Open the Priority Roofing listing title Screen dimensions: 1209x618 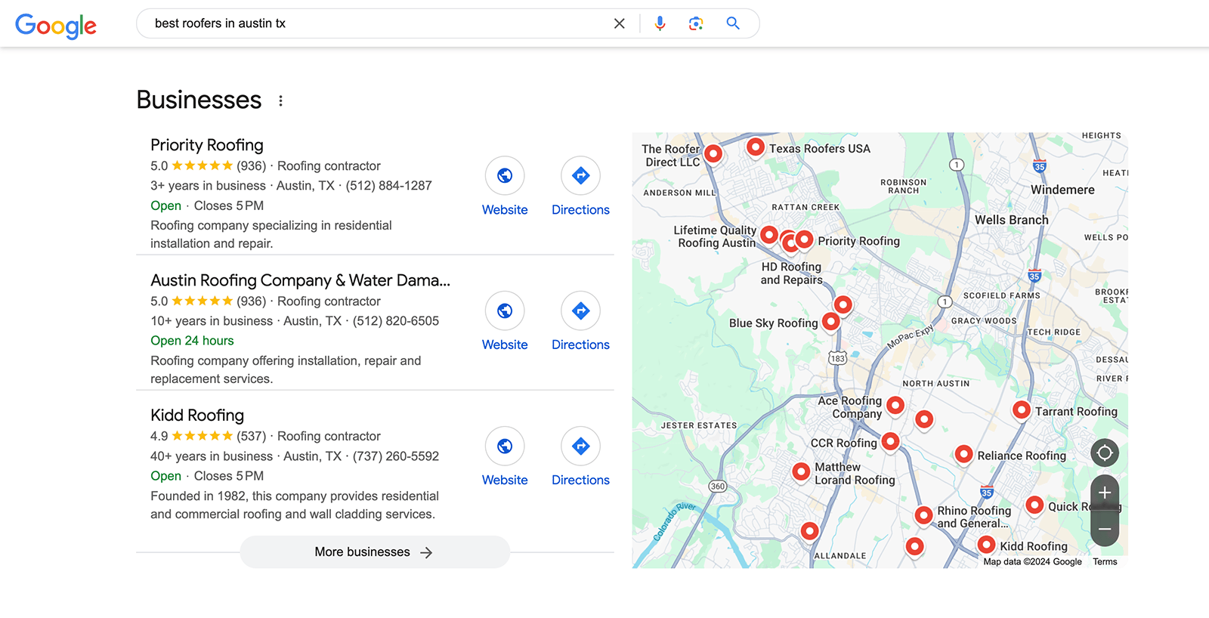tap(207, 145)
